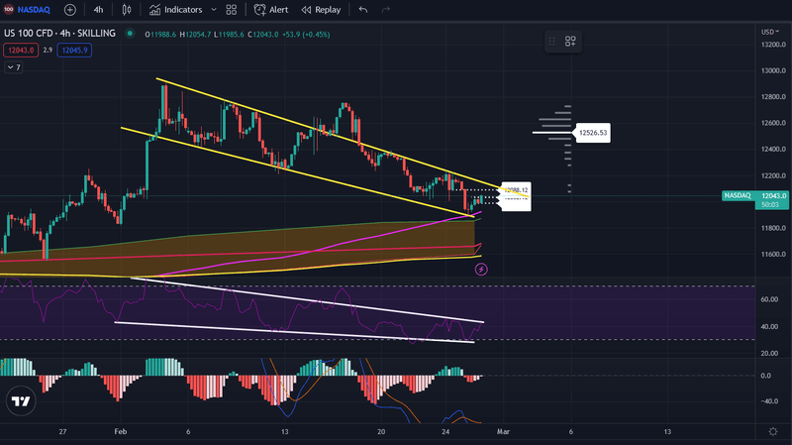
Task: Click the add symbol plus icon
Action: click(70, 10)
